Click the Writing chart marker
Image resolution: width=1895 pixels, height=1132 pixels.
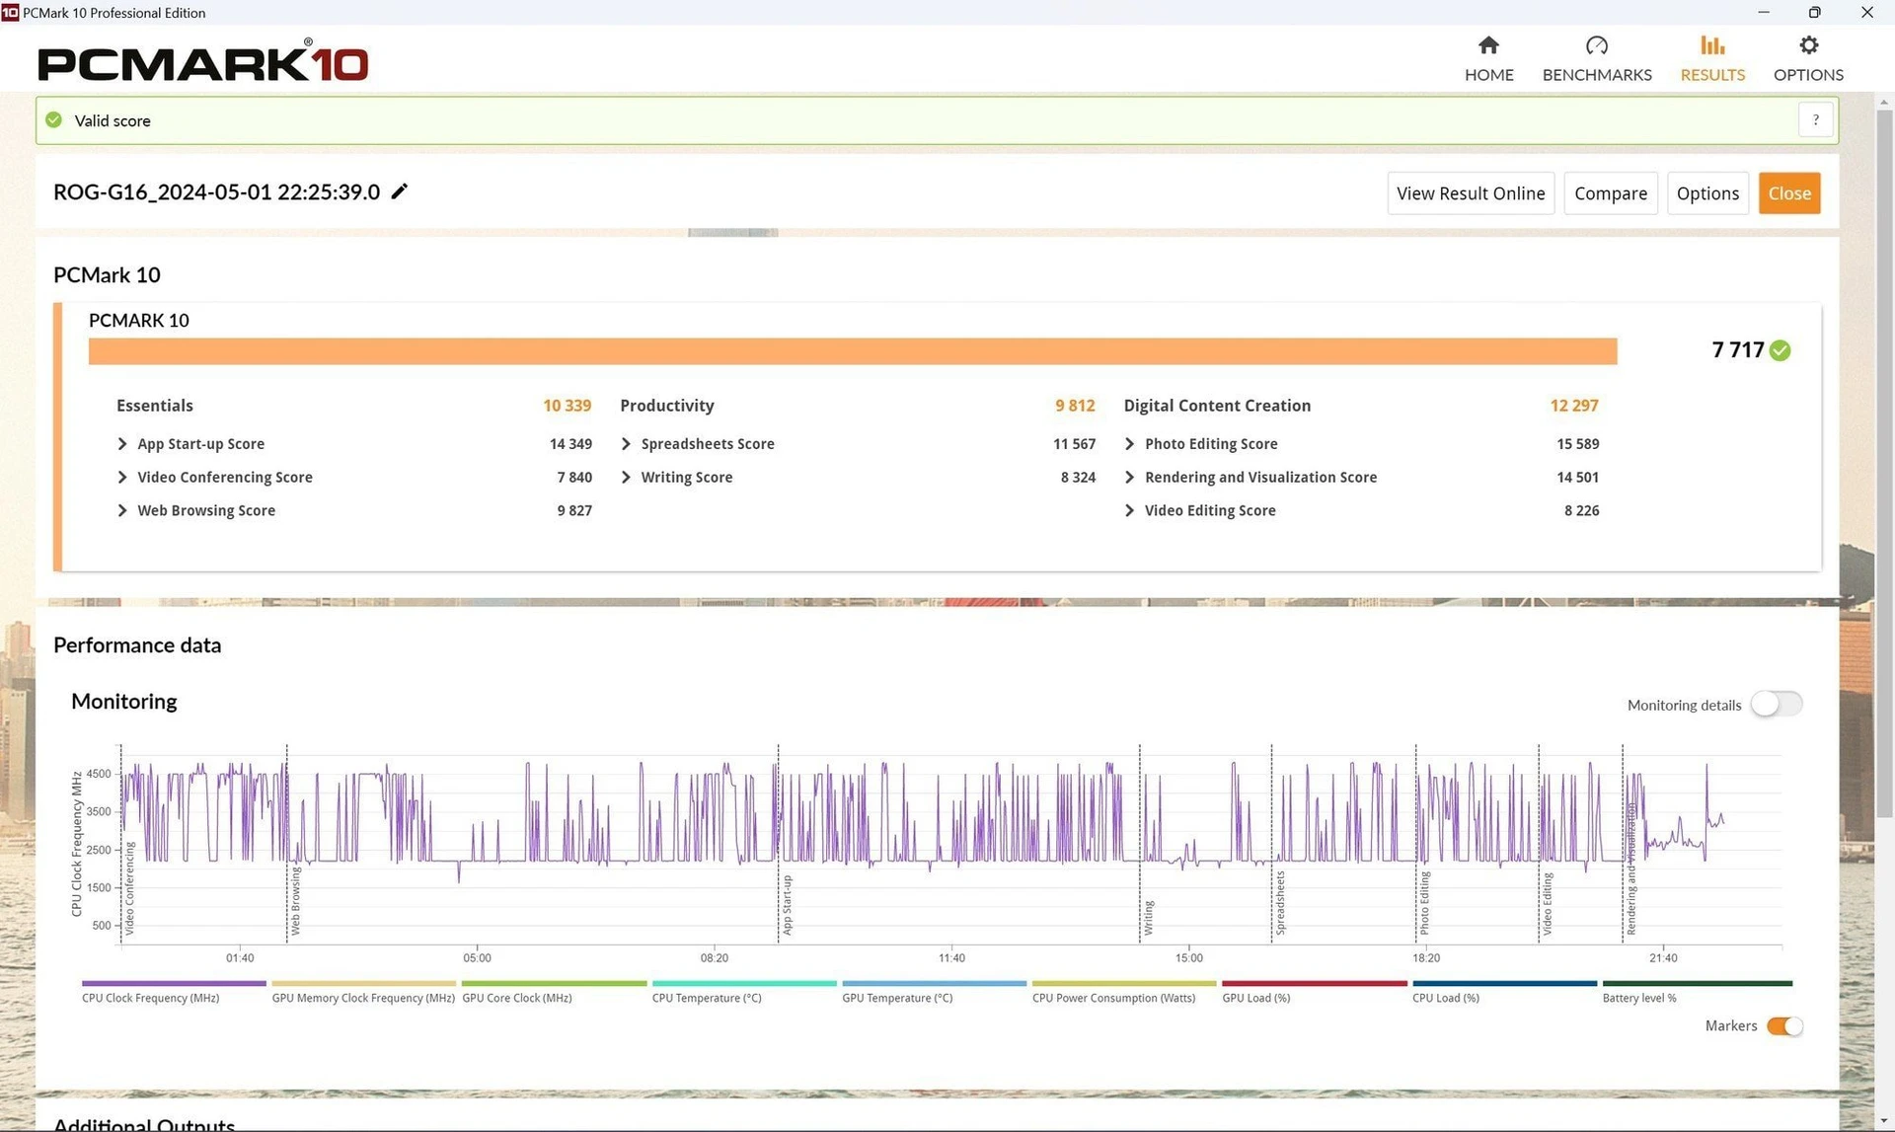1148,917
